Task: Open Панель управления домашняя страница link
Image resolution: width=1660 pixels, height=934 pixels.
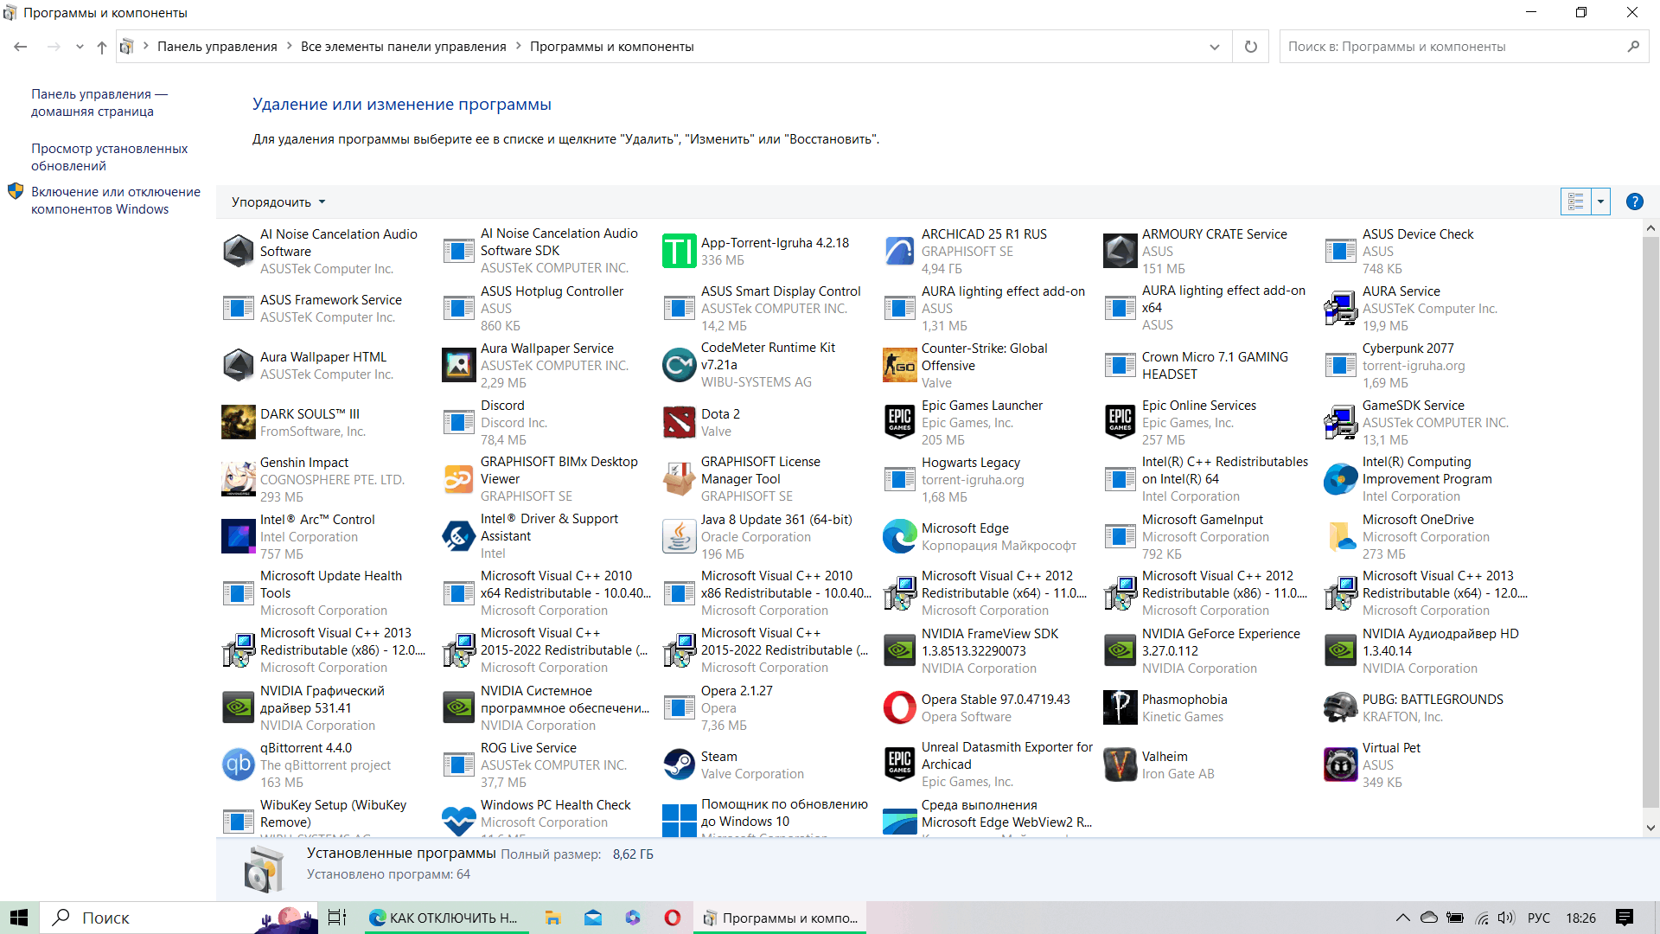Action: pos(99,103)
